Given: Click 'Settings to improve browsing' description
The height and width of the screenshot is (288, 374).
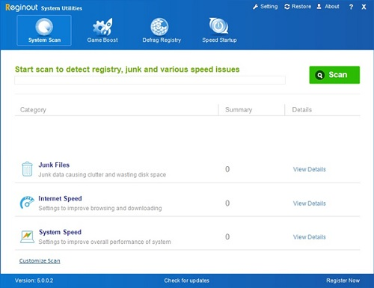Looking at the screenshot, I should 100,208.
